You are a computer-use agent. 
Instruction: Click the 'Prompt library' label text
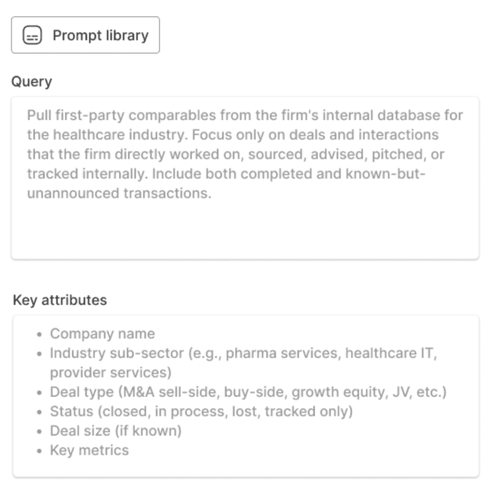[x=101, y=35]
